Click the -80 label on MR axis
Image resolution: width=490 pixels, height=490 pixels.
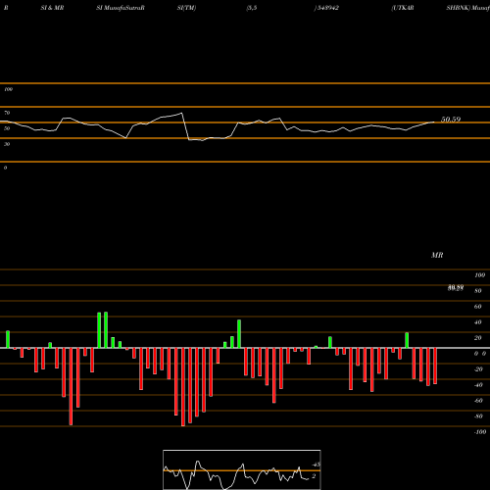(478, 416)
